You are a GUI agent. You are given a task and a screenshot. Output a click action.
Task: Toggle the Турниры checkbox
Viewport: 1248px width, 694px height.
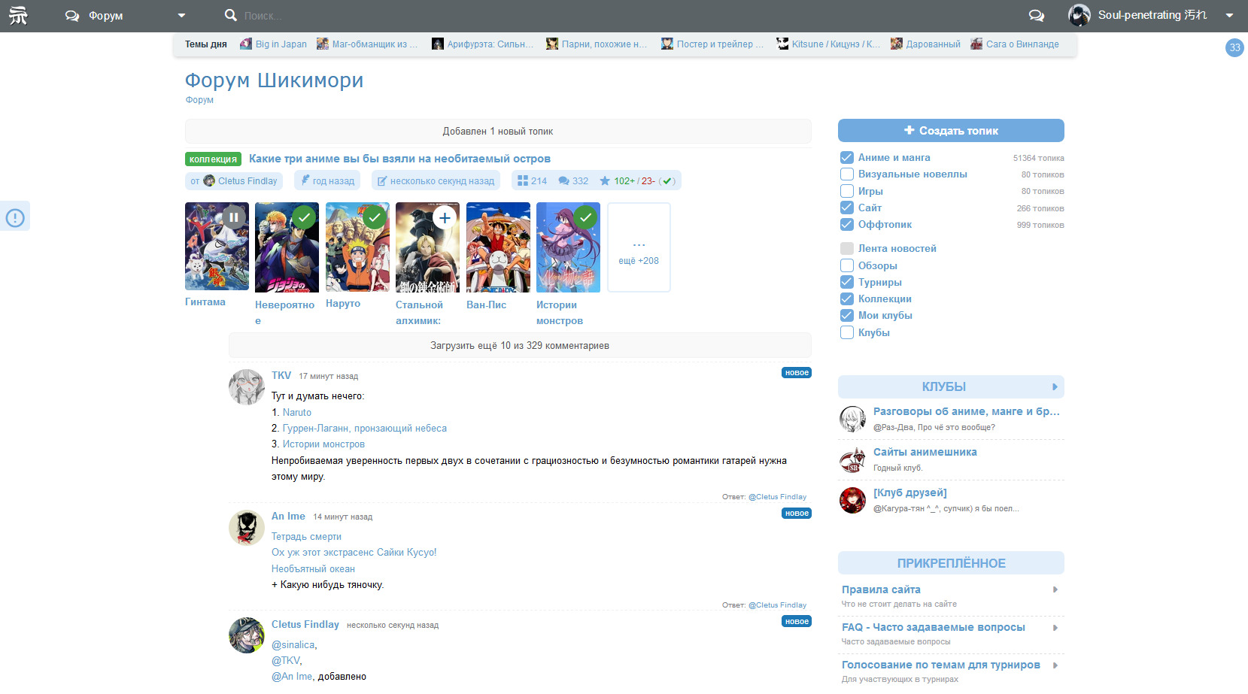846,282
